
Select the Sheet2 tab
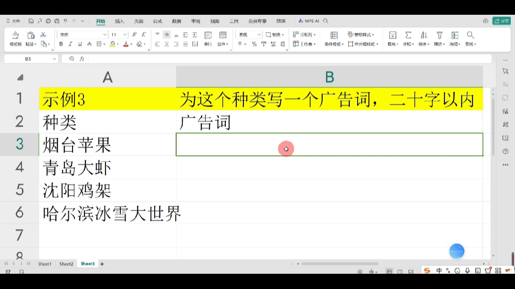[x=66, y=264]
